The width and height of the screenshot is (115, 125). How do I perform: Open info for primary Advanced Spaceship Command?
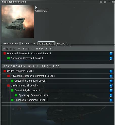tap(111, 53)
